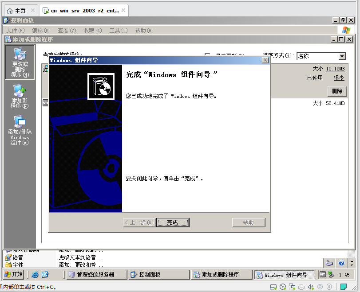Restore the 控制面板 window
The height and width of the screenshot is (292, 360).
pos(343,20)
